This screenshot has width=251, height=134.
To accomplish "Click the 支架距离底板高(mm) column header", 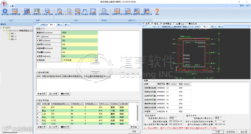I will click(60, 104).
